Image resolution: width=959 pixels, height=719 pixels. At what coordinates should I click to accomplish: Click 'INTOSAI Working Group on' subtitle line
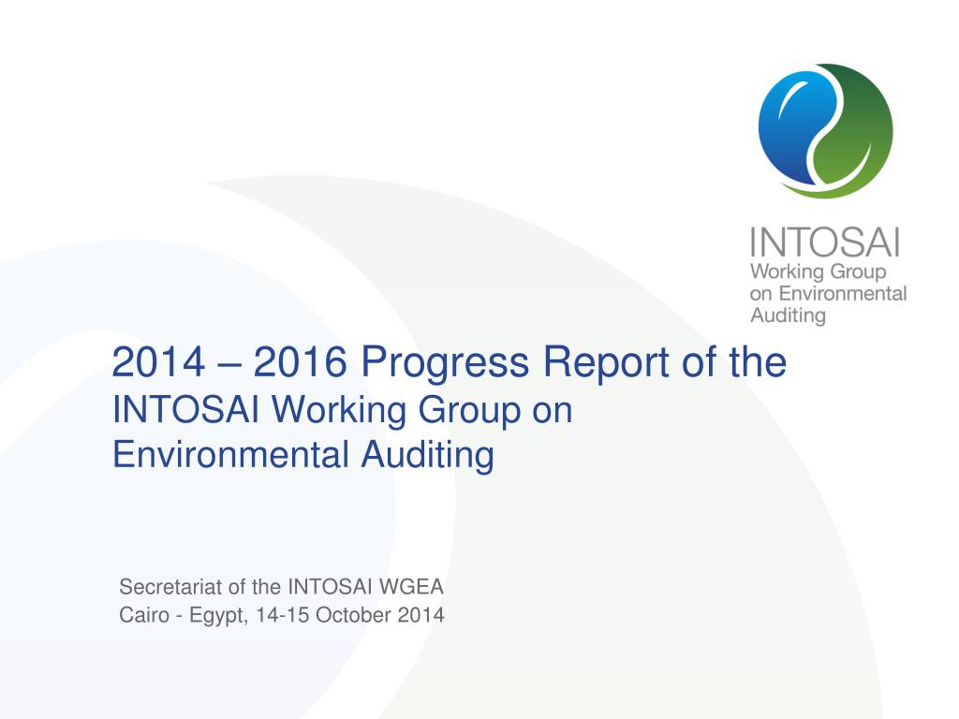[x=343, y=410]
